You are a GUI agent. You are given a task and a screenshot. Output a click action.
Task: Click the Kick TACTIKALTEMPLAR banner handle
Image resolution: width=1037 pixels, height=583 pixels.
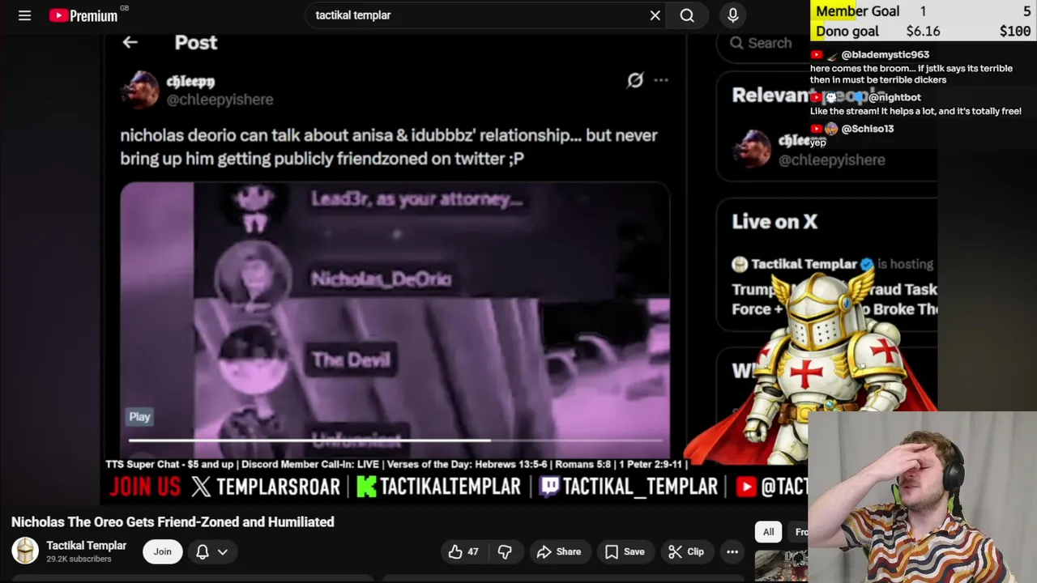(439, 487)
